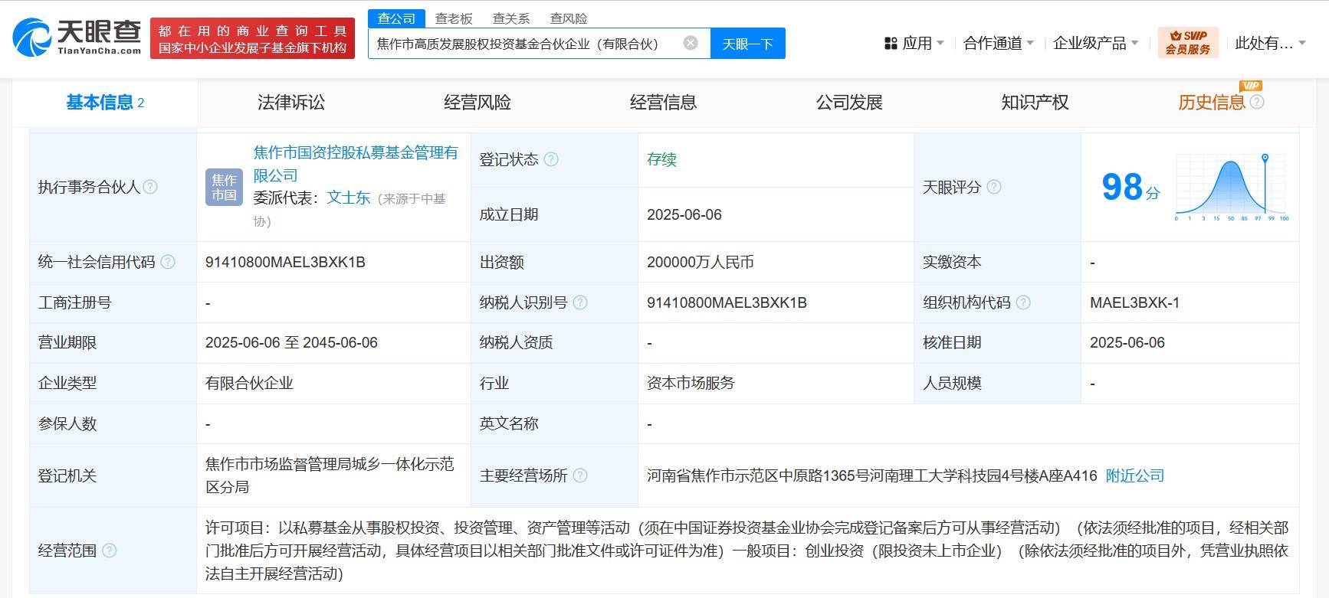Viewport: 1329px width, 598px height.
Task: Open the 历史信息 VIP tab
Action: [x=1212, y=102]
